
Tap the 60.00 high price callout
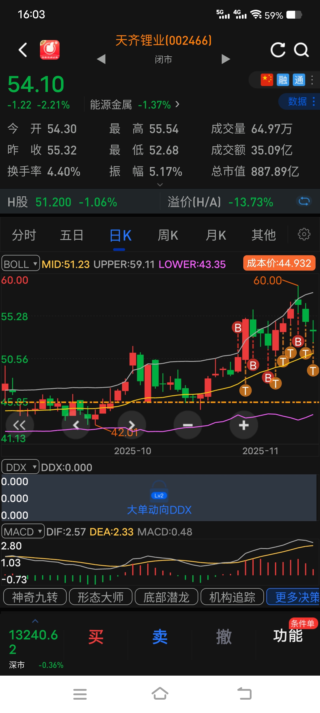click(x=268, y=280)
